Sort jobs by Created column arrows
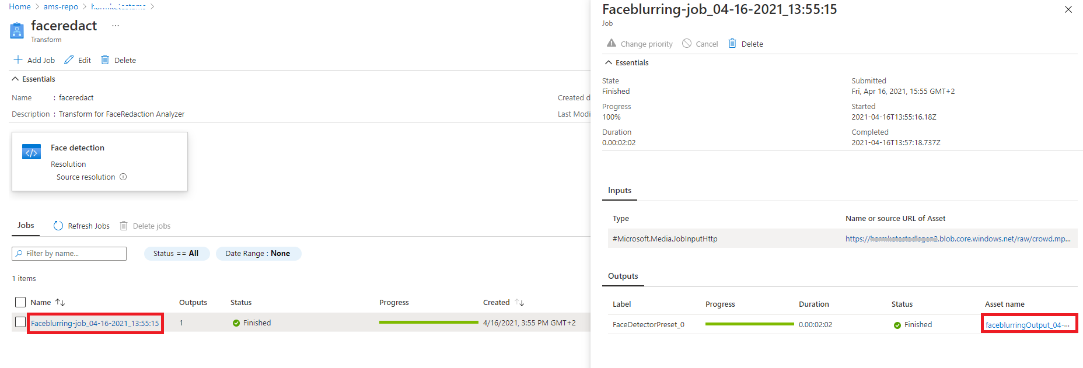This screenshot has height=368, width=1083. click(x=519, y=303)
